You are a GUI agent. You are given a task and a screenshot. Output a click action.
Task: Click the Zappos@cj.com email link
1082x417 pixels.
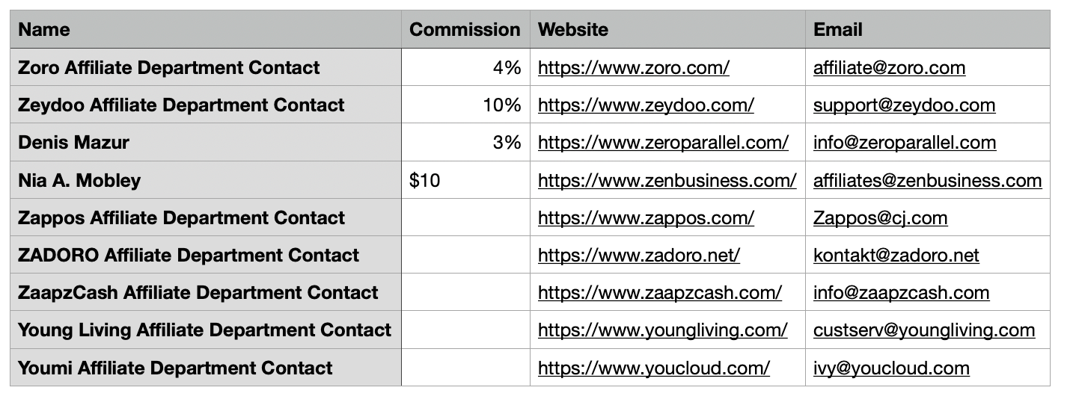[x=880, y=218]
